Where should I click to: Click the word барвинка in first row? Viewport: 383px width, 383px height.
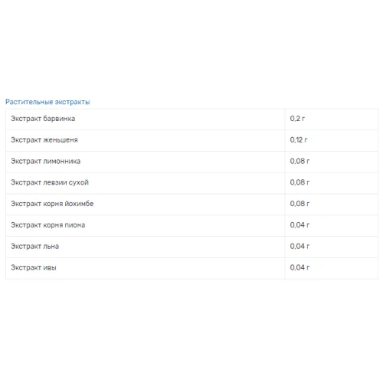click(59, 119)
